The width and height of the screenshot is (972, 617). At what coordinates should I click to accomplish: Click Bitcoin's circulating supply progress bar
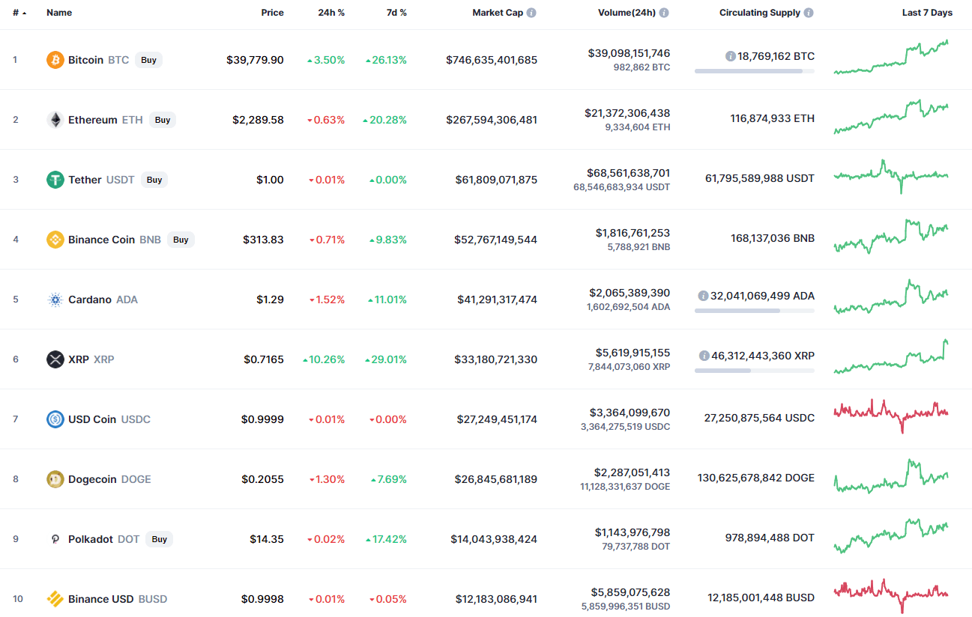click(754, 71)
